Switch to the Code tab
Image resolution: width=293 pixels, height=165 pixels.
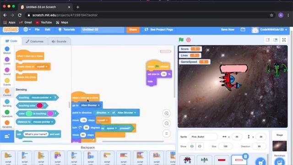point(11,41)
